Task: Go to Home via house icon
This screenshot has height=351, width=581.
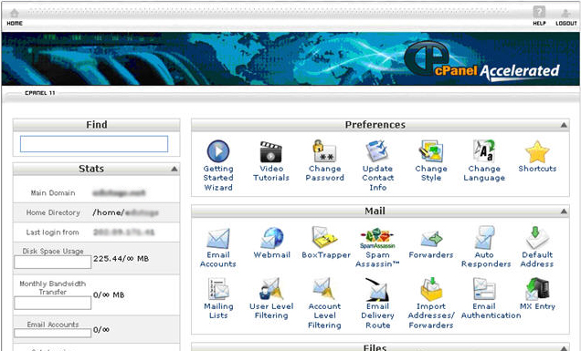Action: click(15, 14)
